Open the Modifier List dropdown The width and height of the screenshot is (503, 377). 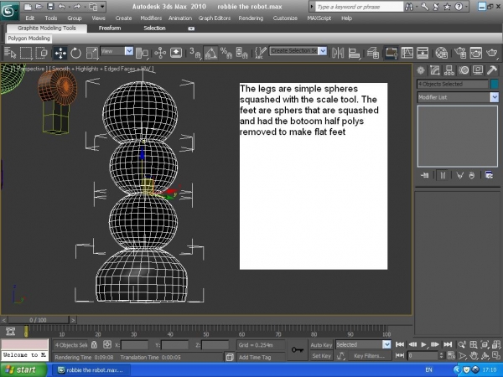point(495,97)
